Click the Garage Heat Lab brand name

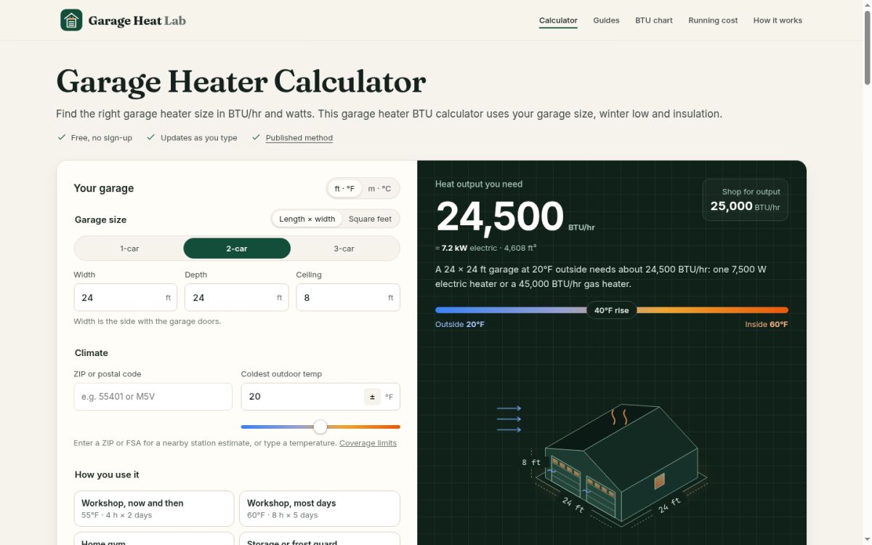(137, 20)
